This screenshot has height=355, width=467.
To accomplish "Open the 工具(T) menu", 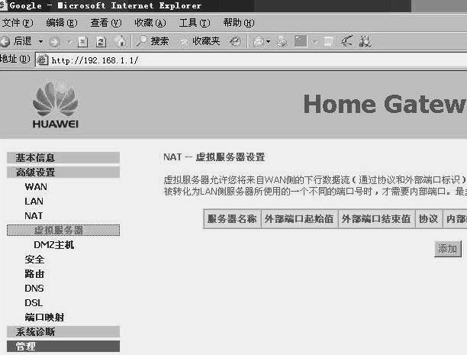I will [x=195, y=23].
